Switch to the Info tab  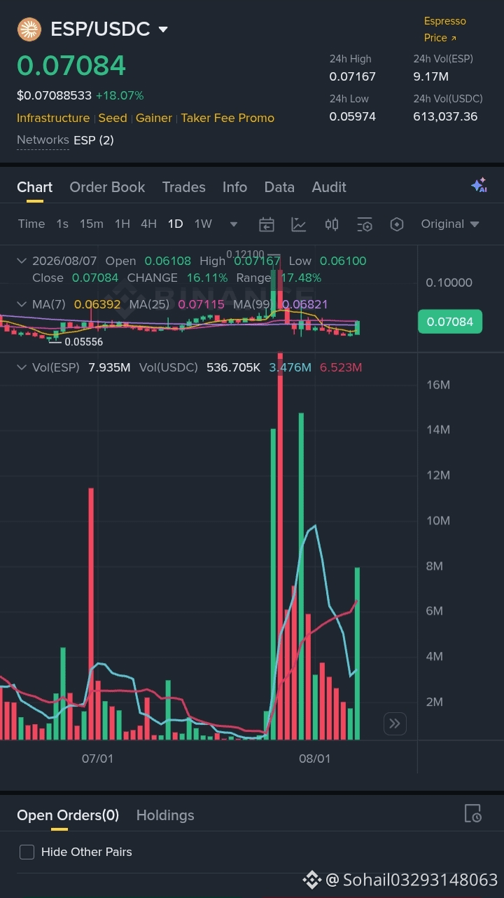point(234,187)
